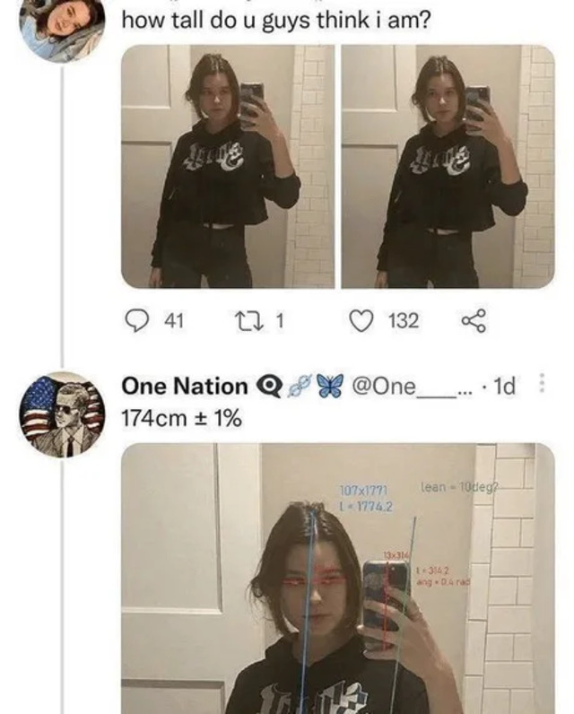The image size is (574, 714).
Task: Click the badge icon beside One Nation's name
Action: [x=270, y=387]
